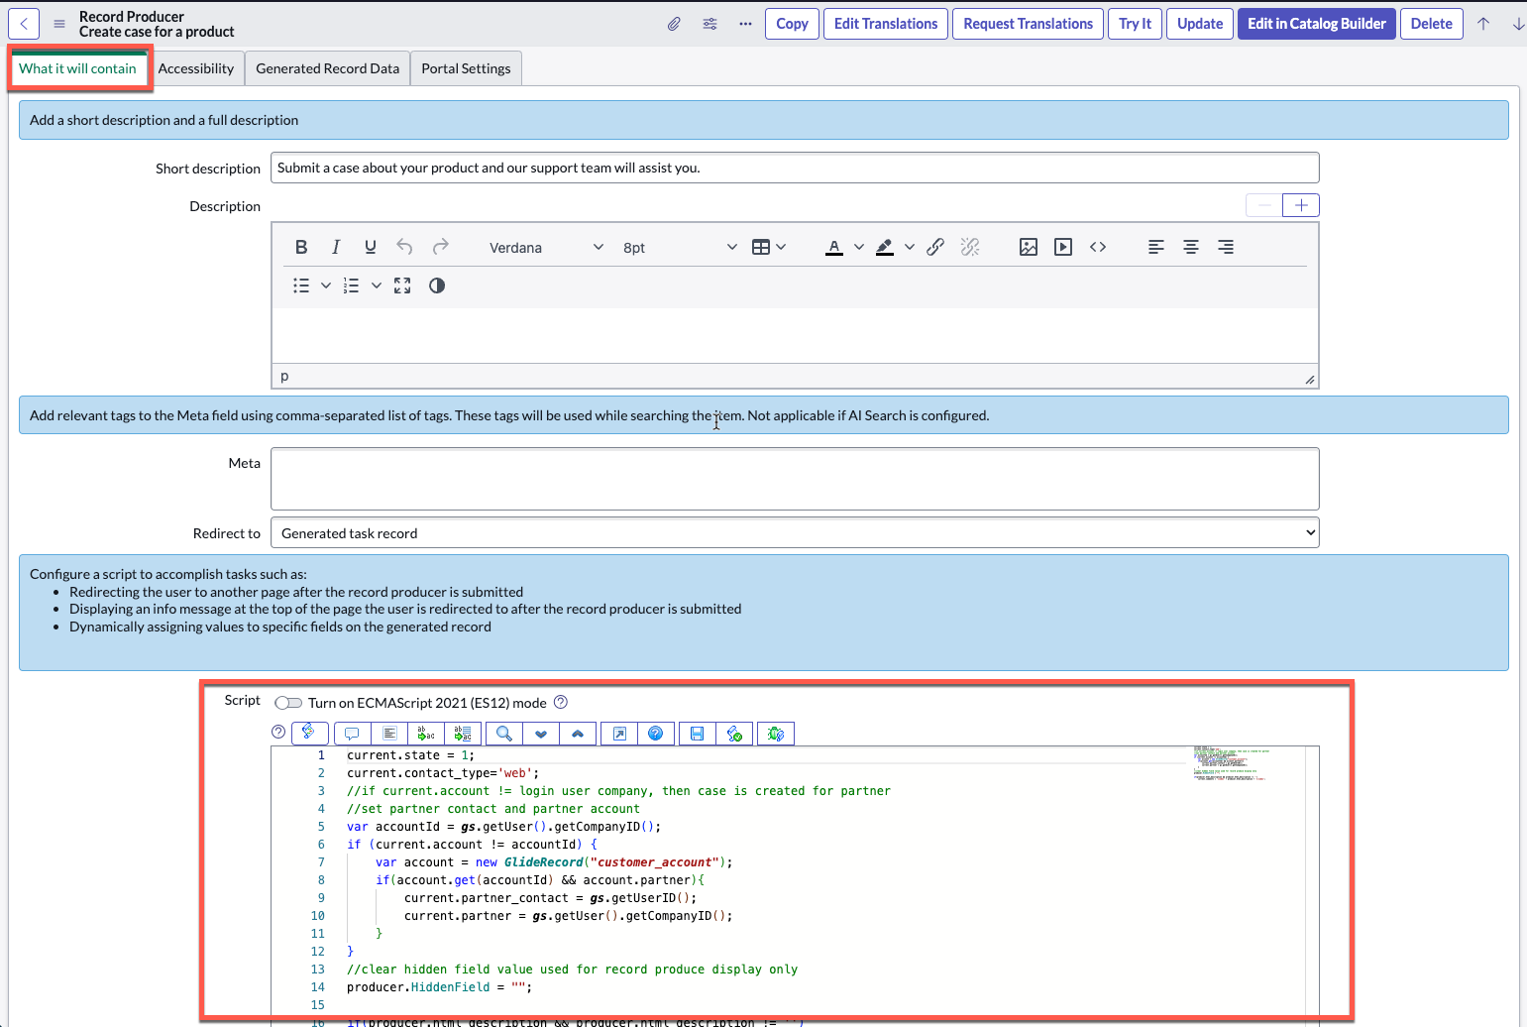Screen dimensions: 1527x1027
Task: Click Edit Translations button
Action: pos(886,24)
